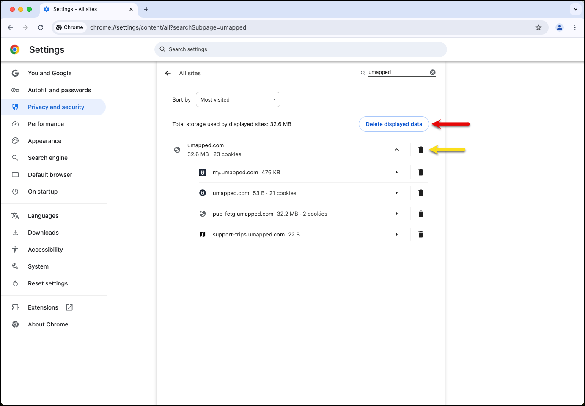Open Performance settings
Screen dimensions: 585x406
pos(53,124)
